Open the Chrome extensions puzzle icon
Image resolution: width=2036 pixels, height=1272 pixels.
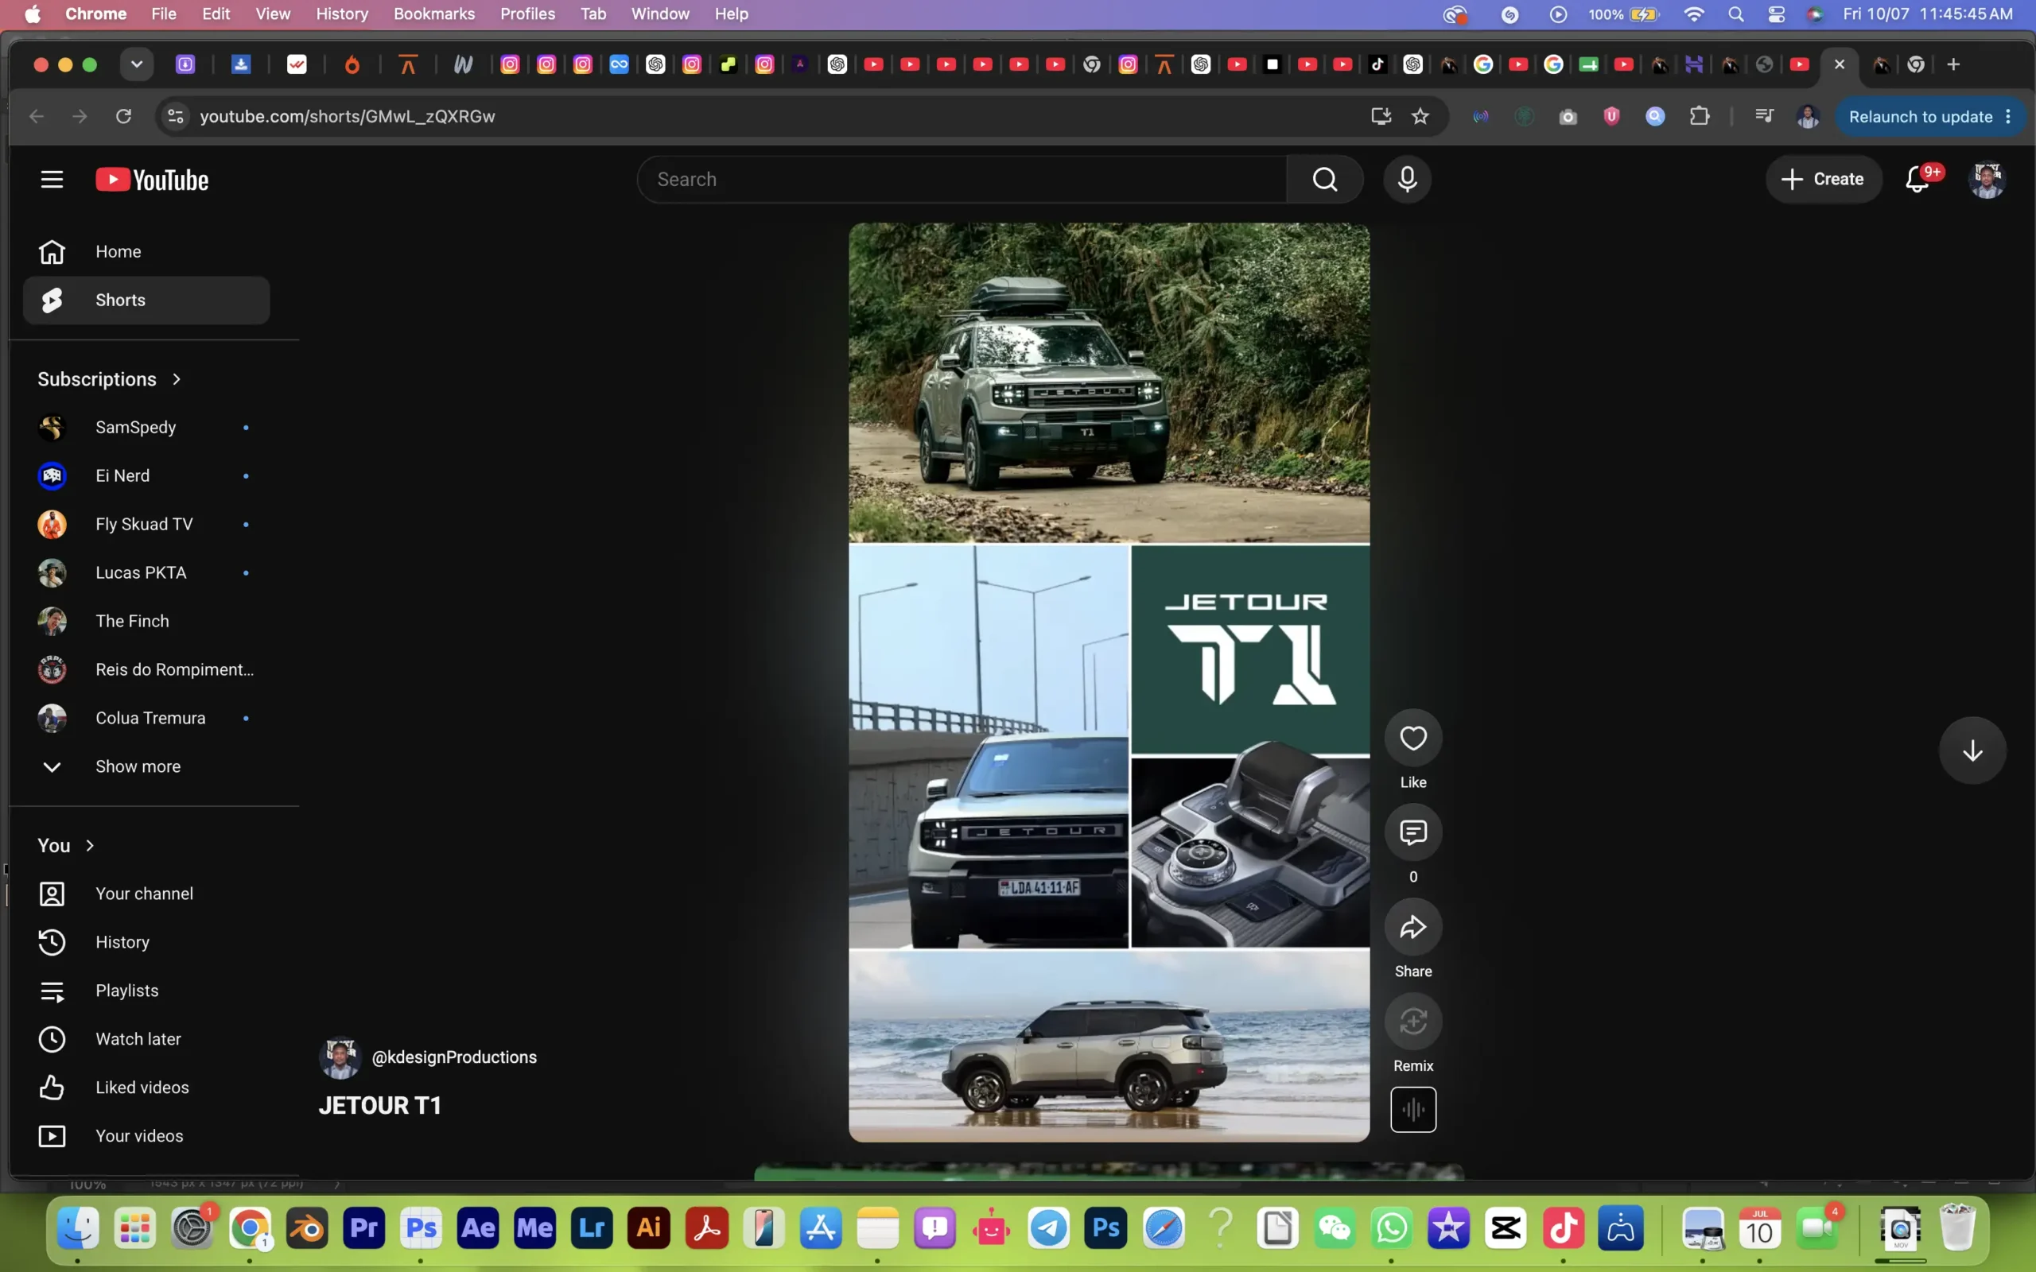[x=1700, y=116]
